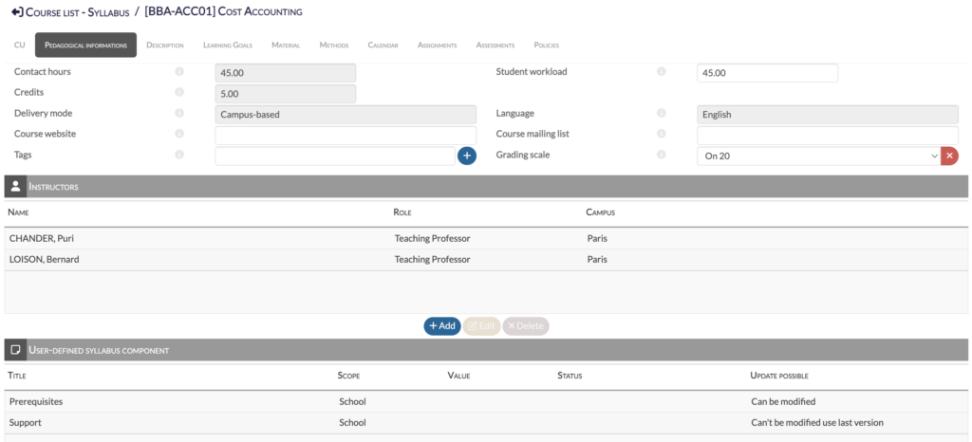
Task: Click the info icon beside Student workload
Action: pos(662,72)
